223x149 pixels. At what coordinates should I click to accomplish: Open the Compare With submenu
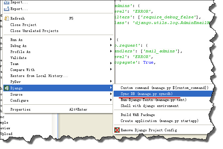point(58,70)
